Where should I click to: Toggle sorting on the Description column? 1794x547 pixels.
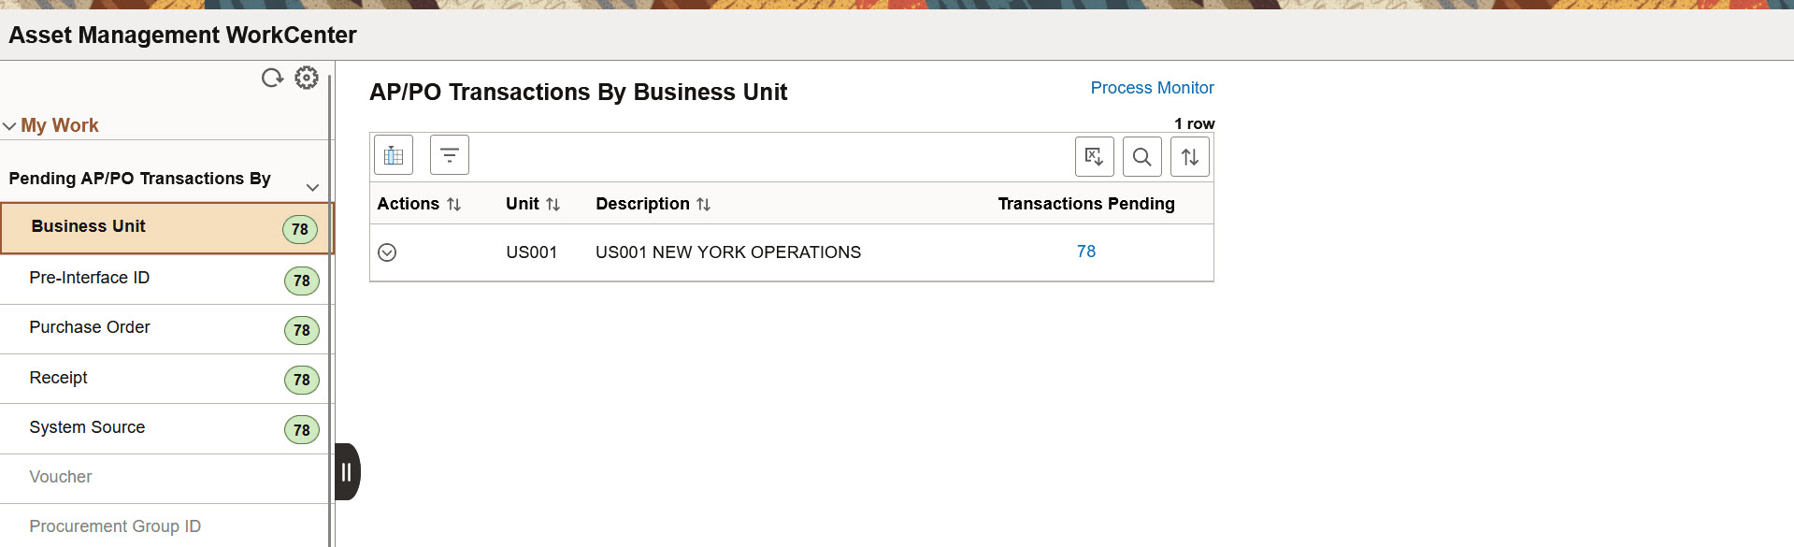[704, 203]
